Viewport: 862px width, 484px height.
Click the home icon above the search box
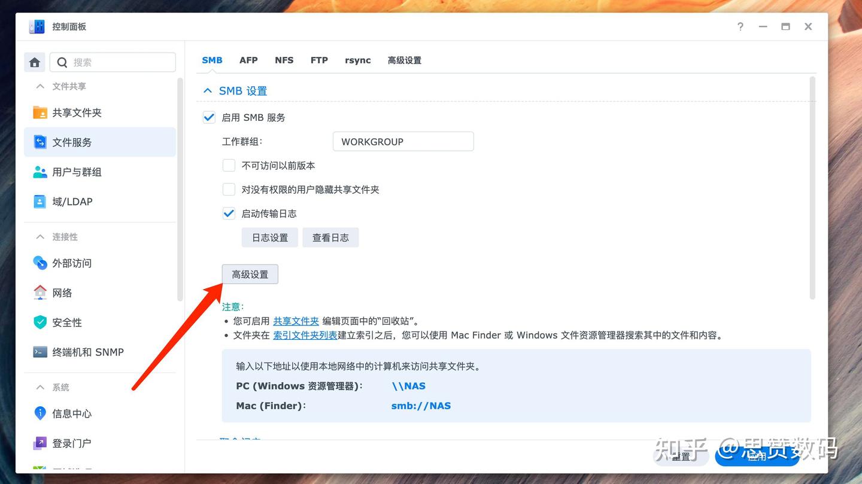click(x=34, y=62)
